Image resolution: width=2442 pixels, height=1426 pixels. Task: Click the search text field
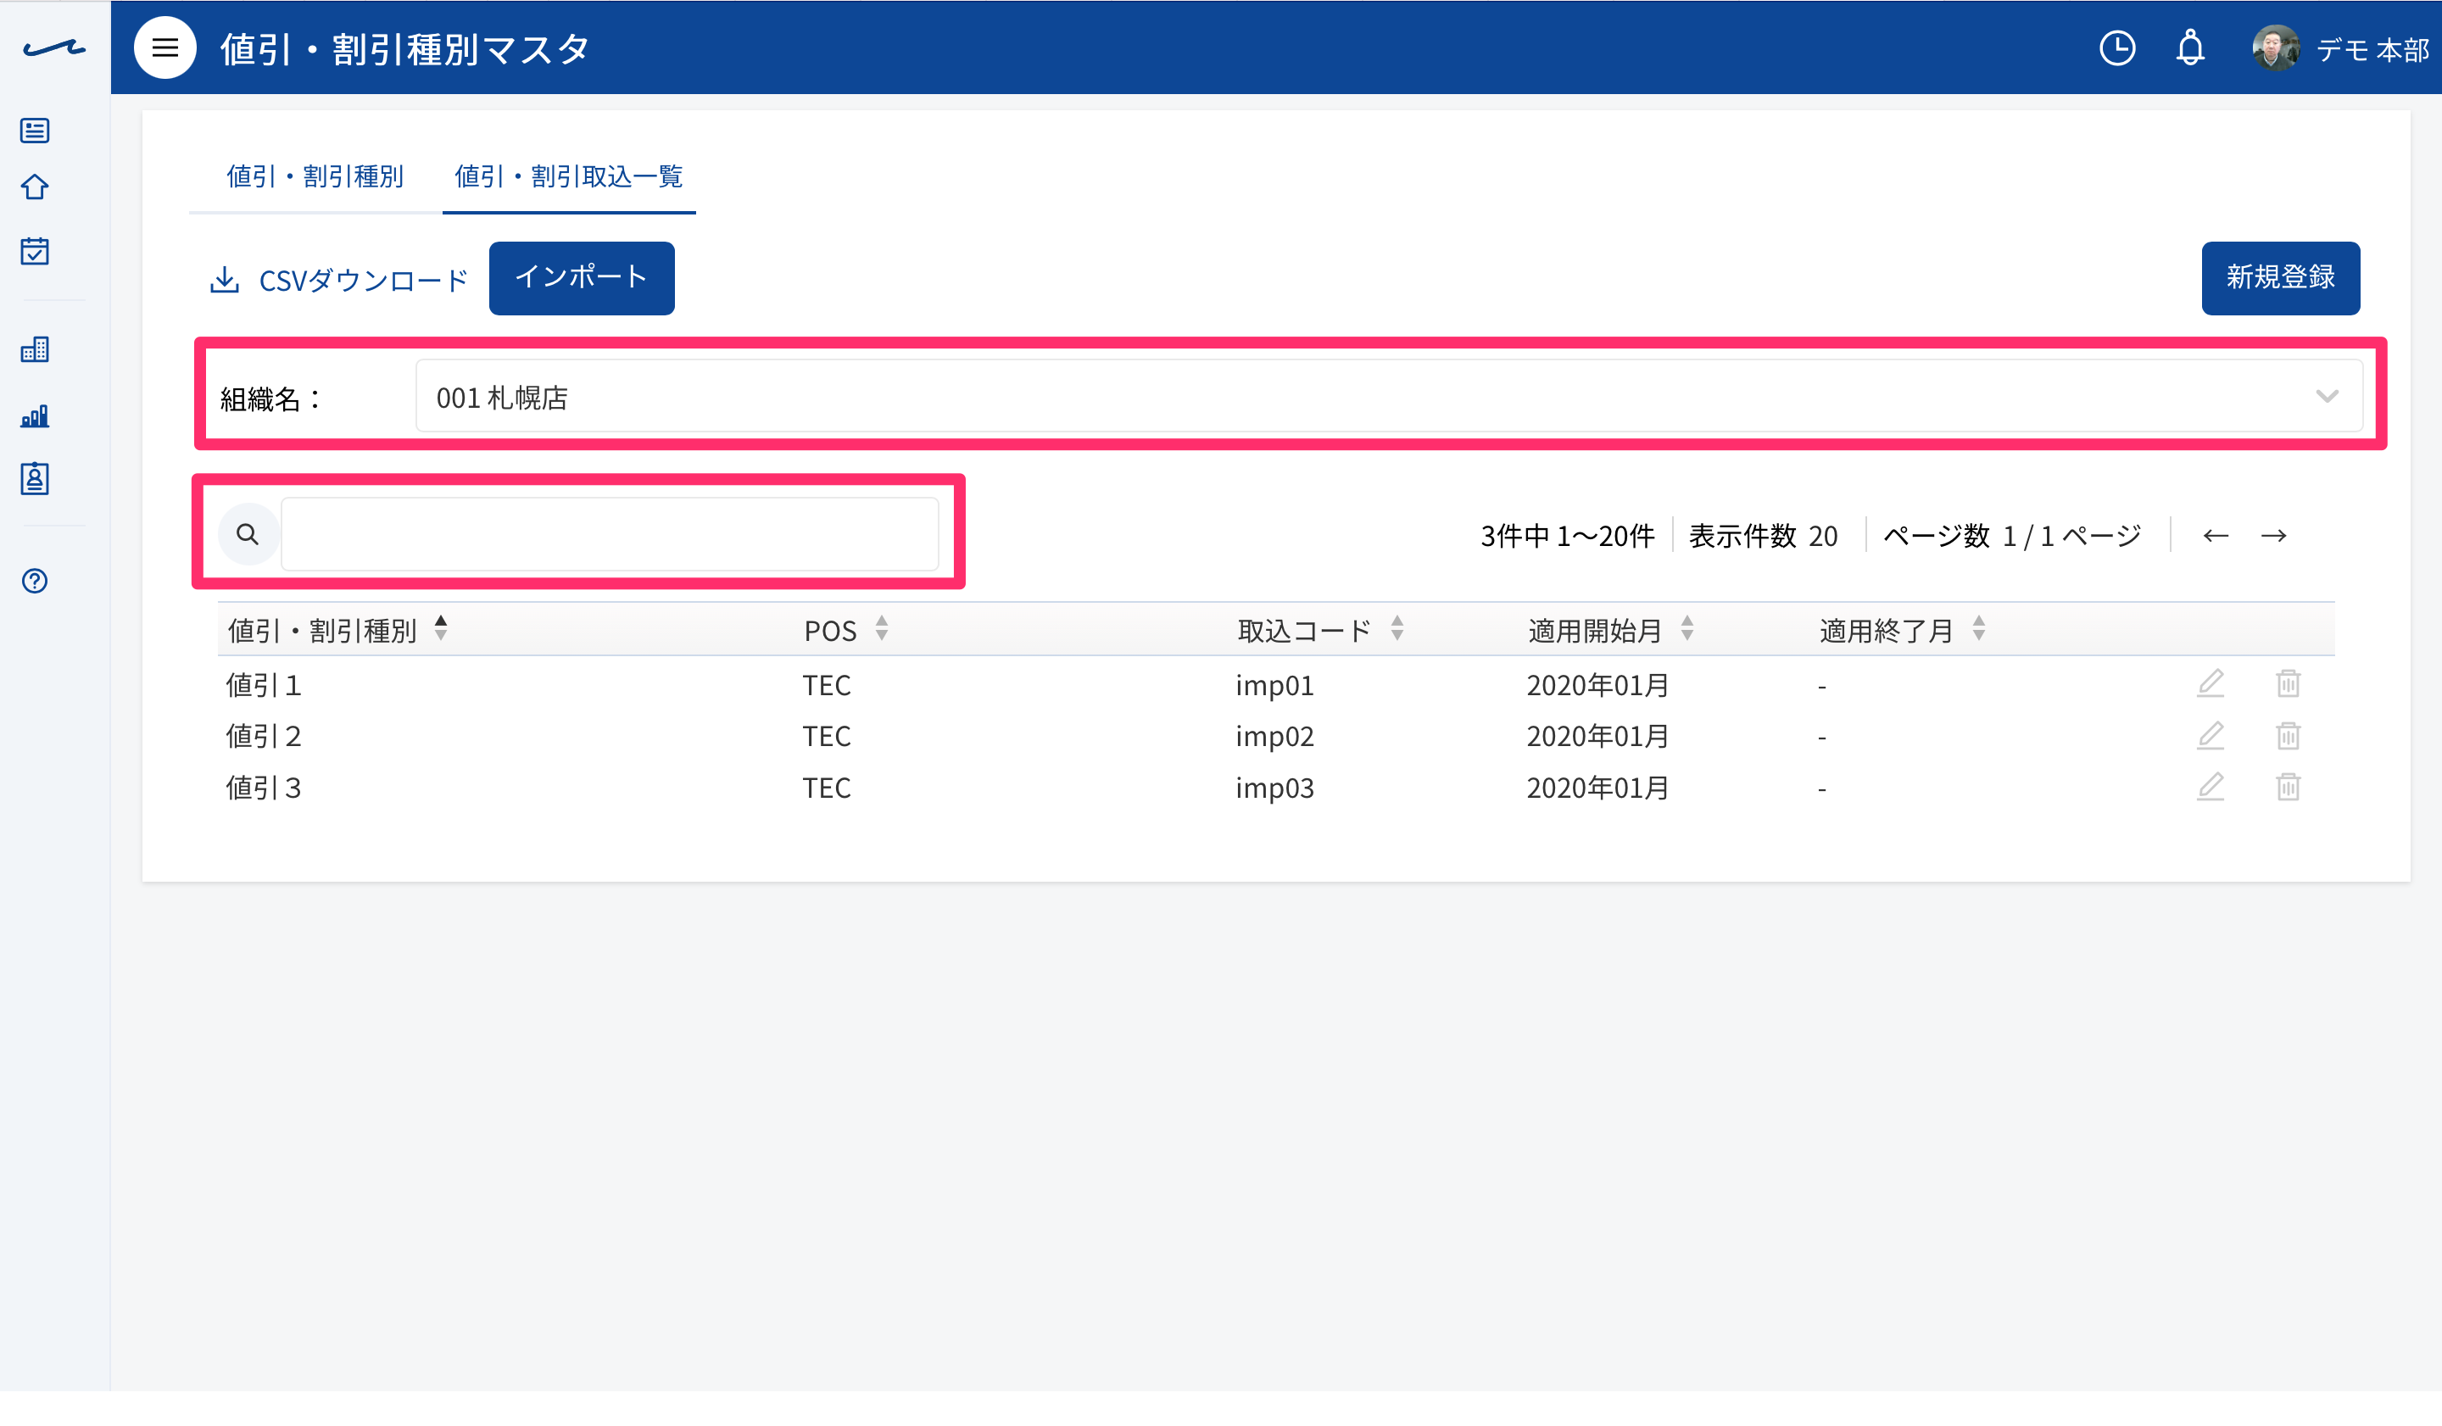[610, 534]
